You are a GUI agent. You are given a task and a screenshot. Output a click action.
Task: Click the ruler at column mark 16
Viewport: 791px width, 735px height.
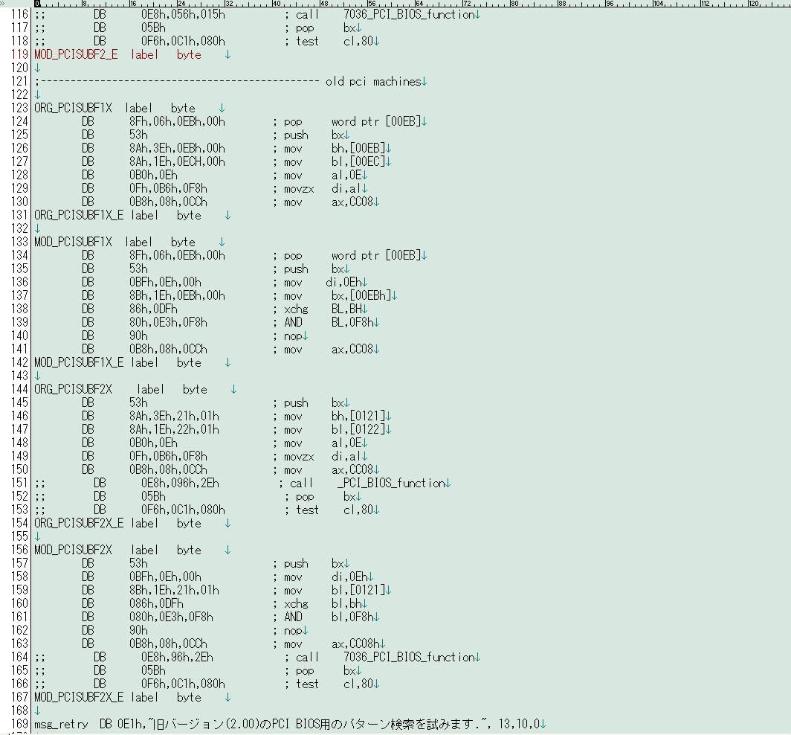(131, 4)
